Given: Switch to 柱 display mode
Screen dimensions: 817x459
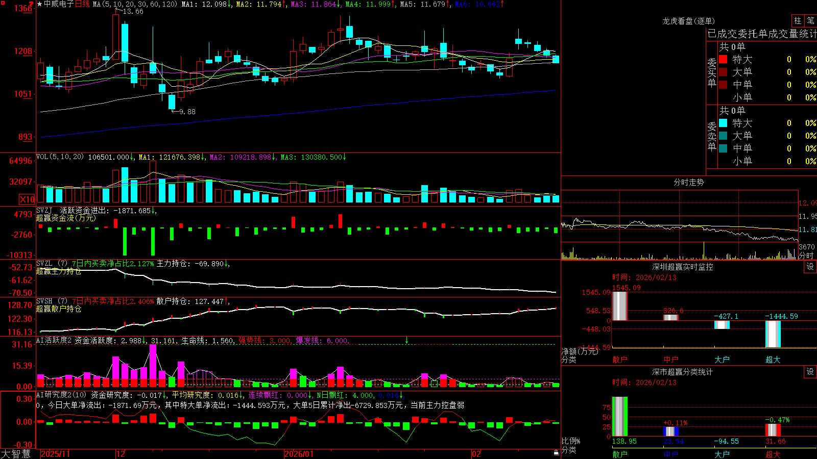Looking at the screenshot, I should pyautogui.click(x=798, y=20).
